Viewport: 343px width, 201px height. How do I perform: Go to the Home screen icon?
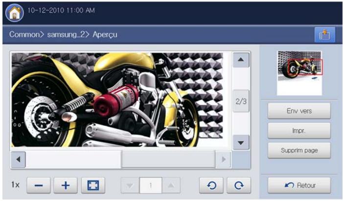[x=15, y=13]
